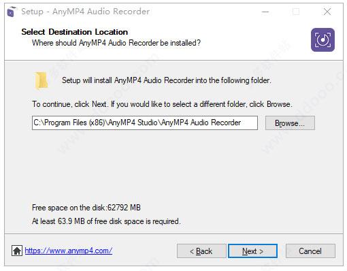Viewport: 347px width, 271px height.
Task: Click the home icon beside the website link
Action: (x=17, y=251)
